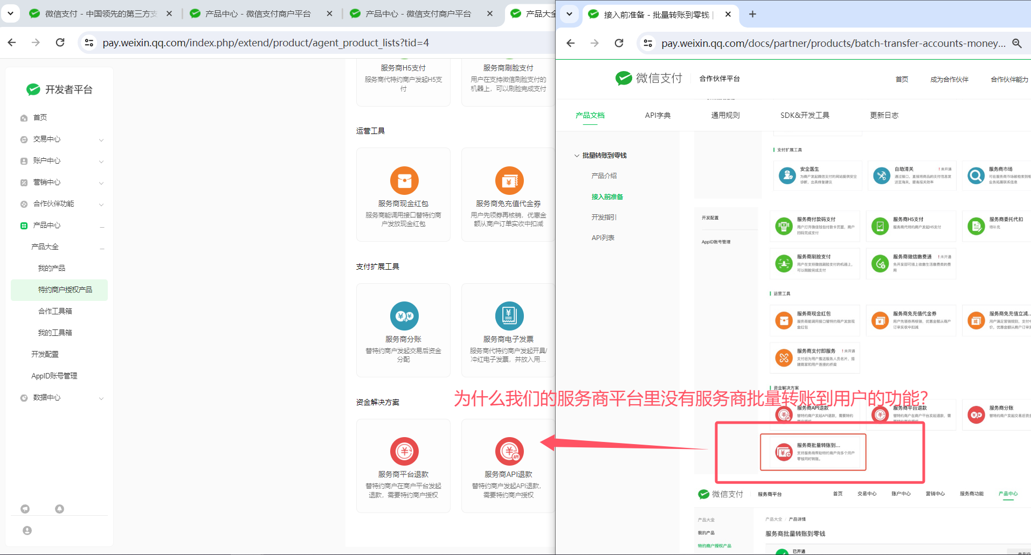The height and width of the screenshot is (555, 1031).
Task: Switch to the 通用规则 tab
Action: pyautogui.click(x=725, y=115)
